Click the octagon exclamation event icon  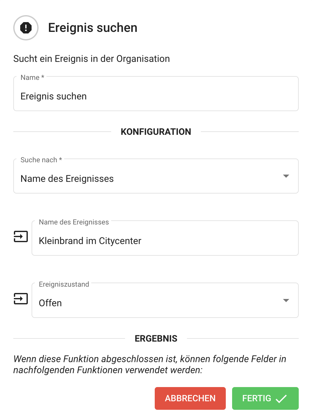click(x=26, y=28)
